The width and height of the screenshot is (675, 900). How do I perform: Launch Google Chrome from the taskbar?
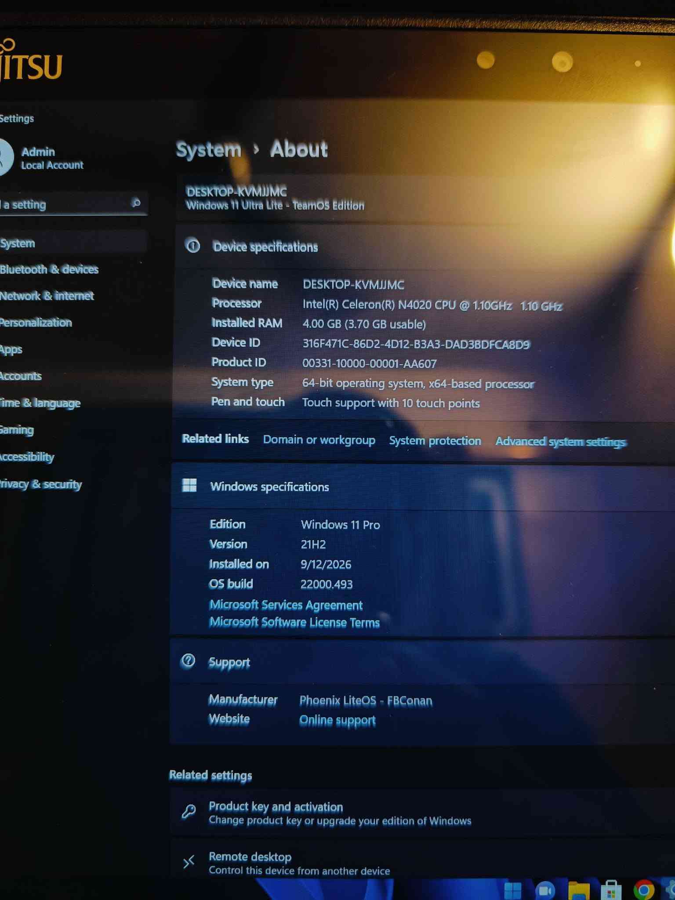coord(644,890)
